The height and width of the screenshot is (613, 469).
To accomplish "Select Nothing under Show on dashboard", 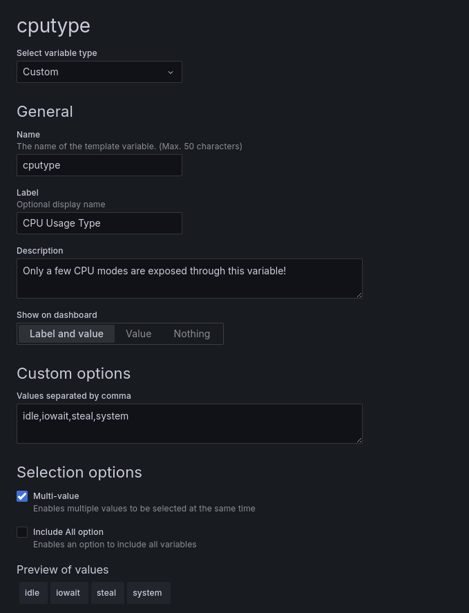I will pos(191,334).
